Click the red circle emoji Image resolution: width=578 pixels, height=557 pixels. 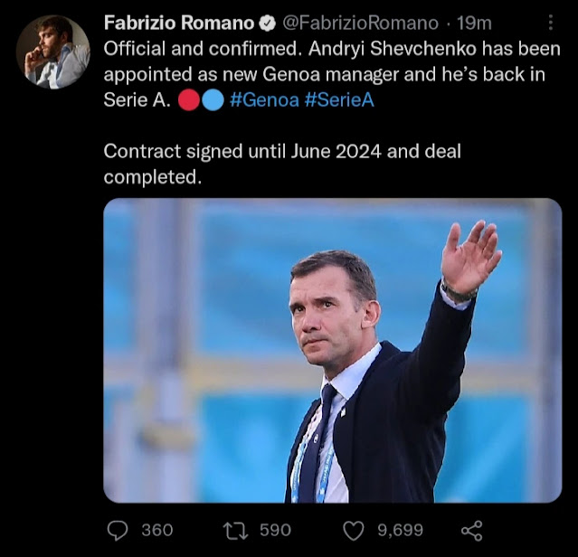point(188,99)
